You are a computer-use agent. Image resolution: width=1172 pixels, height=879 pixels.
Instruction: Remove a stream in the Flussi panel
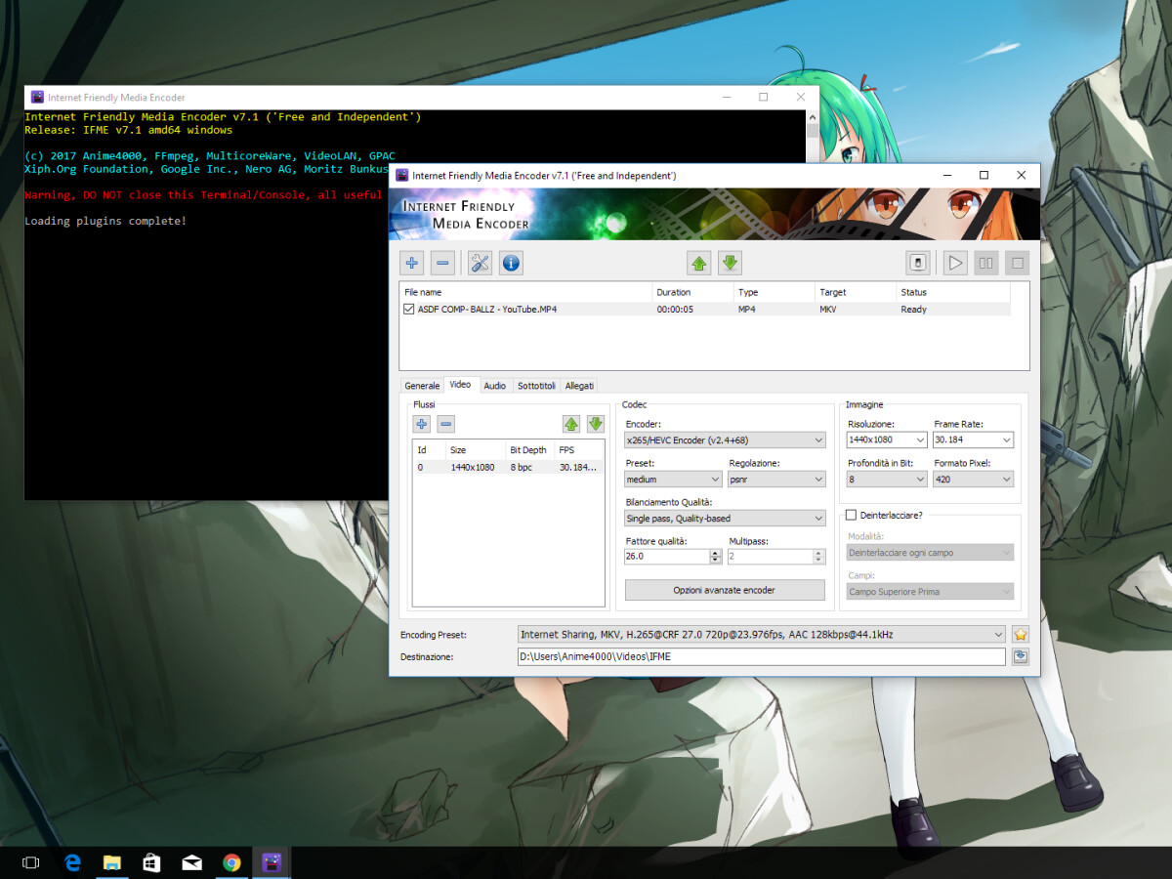pyautogui.click(x=445, y=424)
